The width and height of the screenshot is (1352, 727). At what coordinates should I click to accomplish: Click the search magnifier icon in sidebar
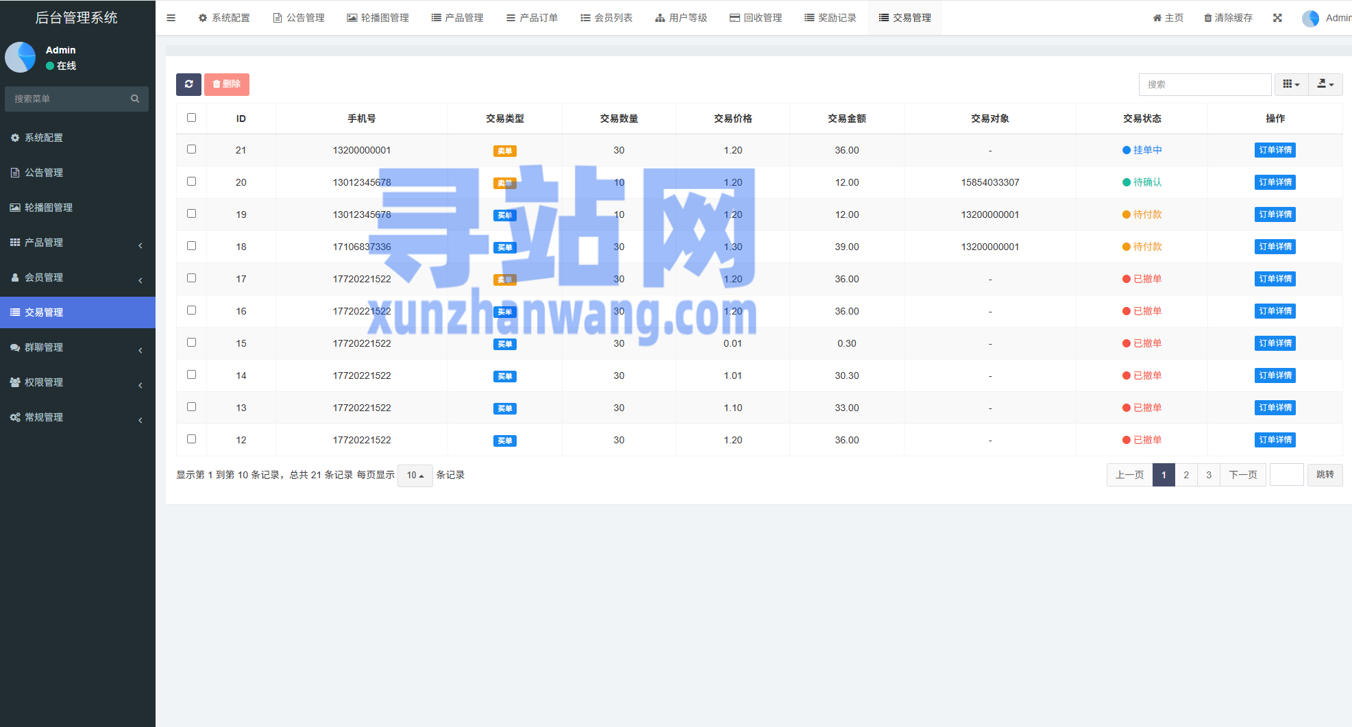tap(135, 99)
